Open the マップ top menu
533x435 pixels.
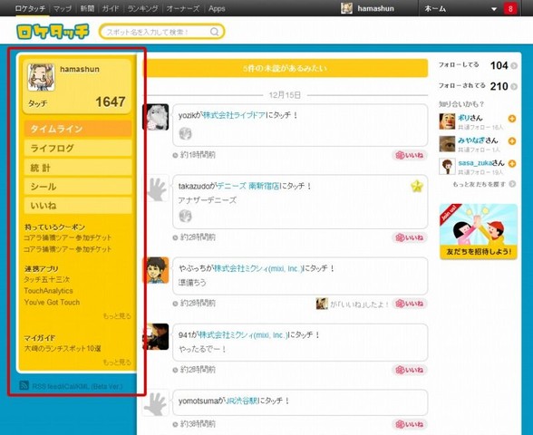click(x=63, y=8)
